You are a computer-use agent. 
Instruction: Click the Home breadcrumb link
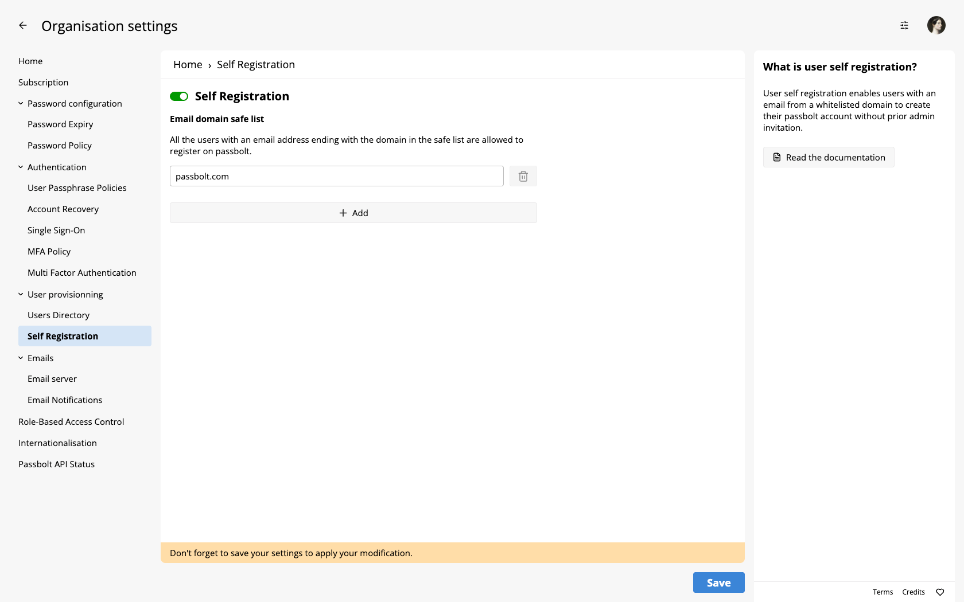[188, 65]
